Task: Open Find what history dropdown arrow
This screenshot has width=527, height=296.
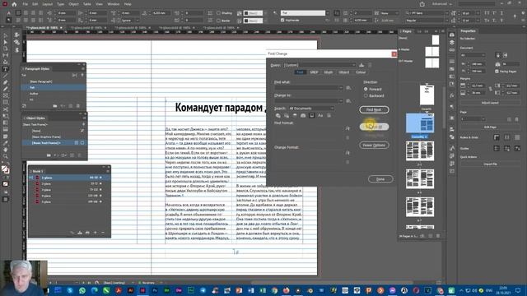Action: (341, 88)
